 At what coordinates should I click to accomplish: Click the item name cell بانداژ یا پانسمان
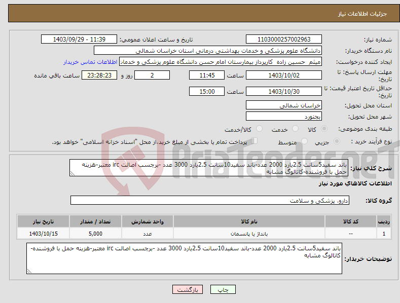click(249, 234)
